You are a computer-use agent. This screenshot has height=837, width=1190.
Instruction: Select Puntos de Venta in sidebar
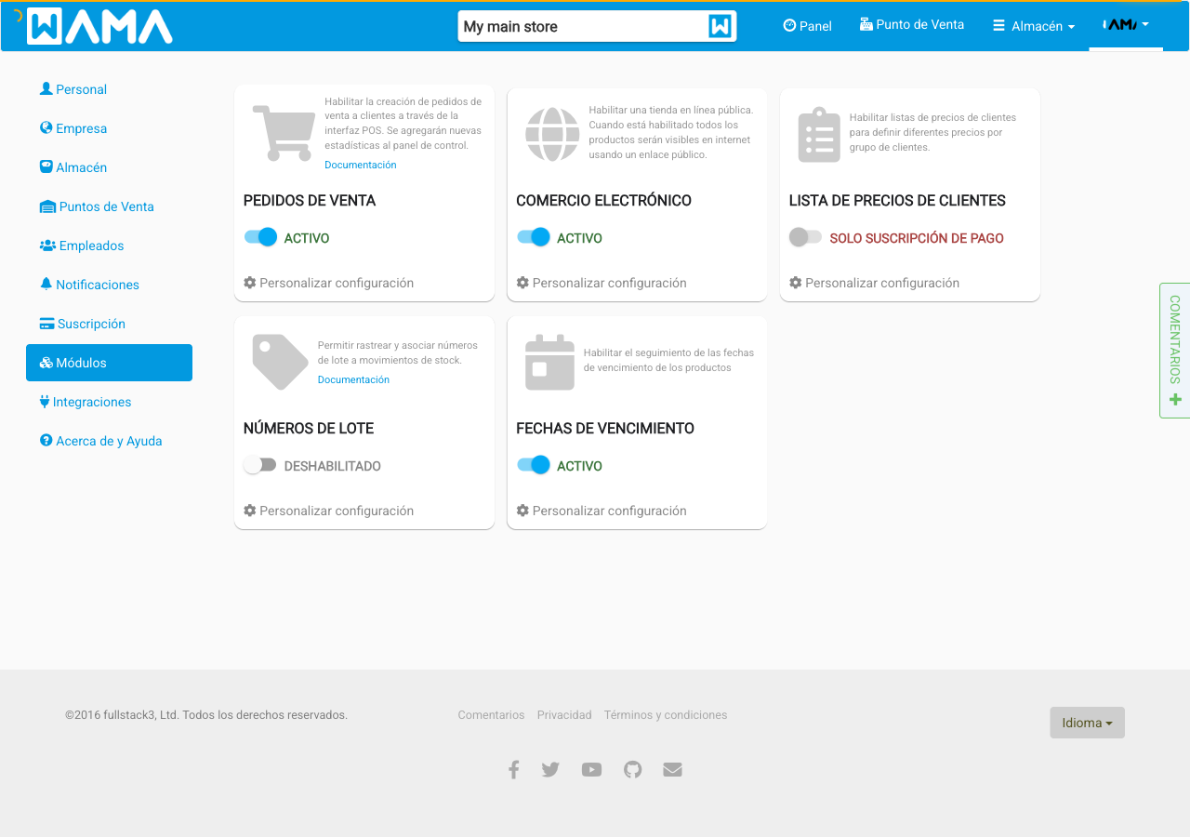pyautogui.click(x=109, y=206)
